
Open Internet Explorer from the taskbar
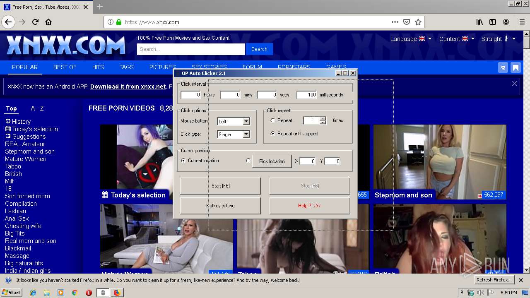(33, 293)
